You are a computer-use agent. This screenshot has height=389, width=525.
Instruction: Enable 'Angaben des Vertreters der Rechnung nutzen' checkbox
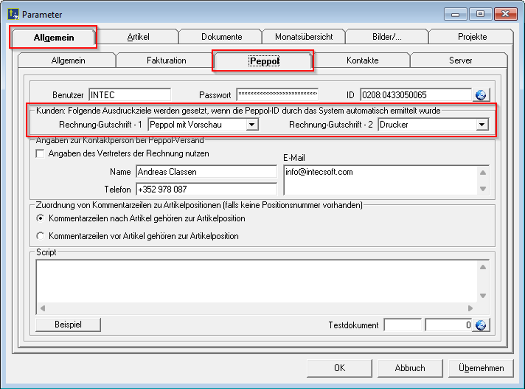(x=40, y=154)
